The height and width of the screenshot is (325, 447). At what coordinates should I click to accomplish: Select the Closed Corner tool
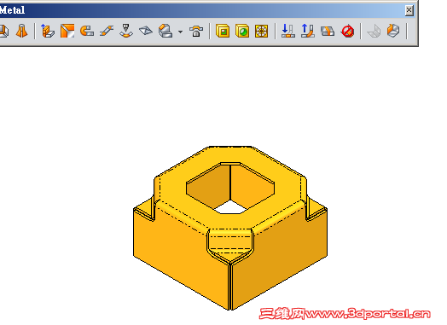point(165,31)
